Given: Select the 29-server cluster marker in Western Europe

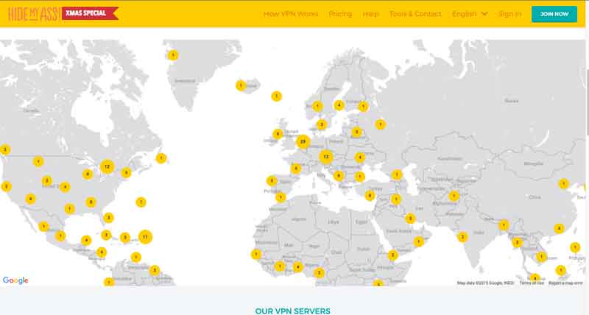Looking at the screenshot, I should (303, 141).
